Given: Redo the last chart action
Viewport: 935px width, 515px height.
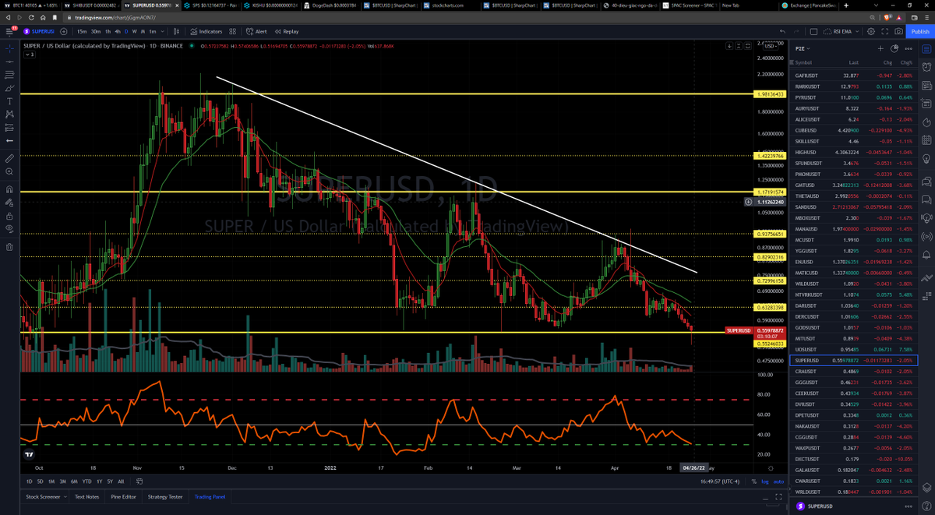Looking at the screenshot, I should pyautogui.click(x=797, y=32).
